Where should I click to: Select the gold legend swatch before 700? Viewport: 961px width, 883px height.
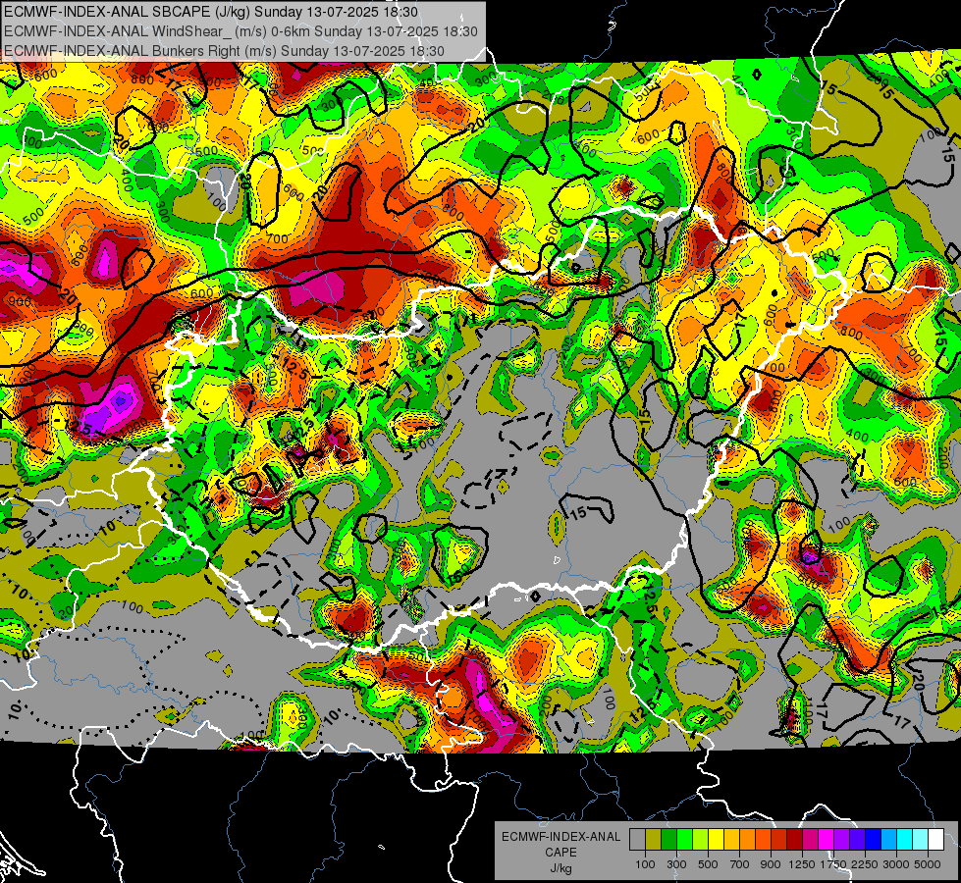731,840
